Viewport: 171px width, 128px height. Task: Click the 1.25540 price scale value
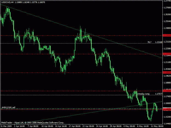(x=167, y=21)
